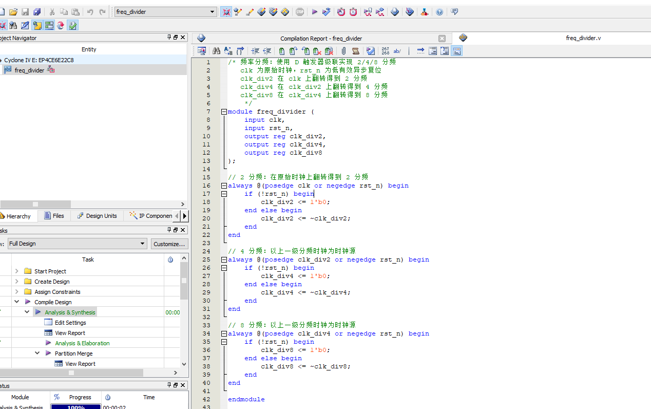Viewport: 651px width, 409px height.
Task: Start Compilation with the purple play icon
Action: (x=315, y=12)
